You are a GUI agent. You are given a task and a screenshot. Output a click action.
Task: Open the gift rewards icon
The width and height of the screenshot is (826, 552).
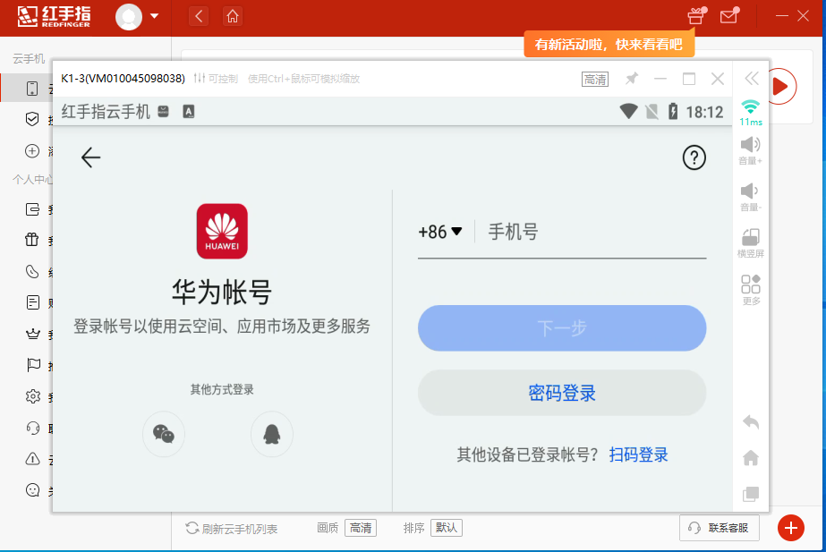696,16
